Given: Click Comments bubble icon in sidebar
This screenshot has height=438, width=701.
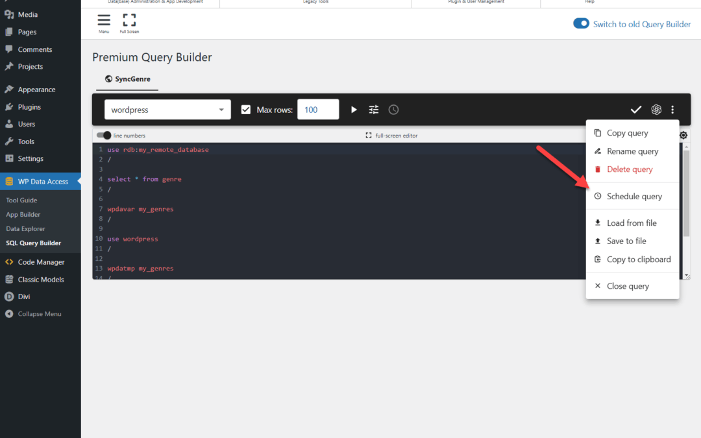Looking at the screenshot, I should (9, 49).
